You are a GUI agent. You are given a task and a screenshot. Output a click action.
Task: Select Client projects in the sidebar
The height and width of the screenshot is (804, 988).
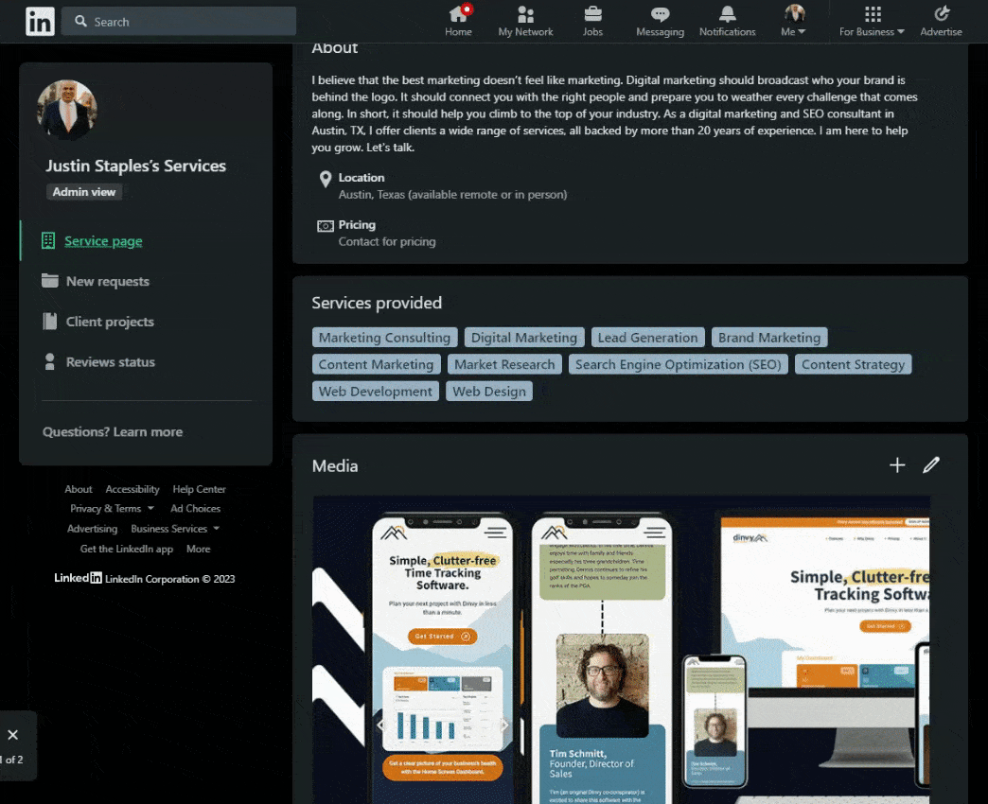point(111,322)
